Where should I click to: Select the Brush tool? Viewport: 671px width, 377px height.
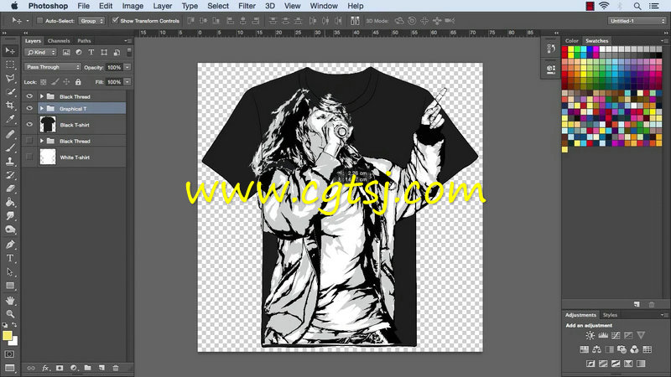click(x=10, y=147)
